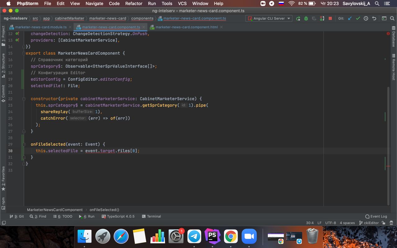Click lock icon to toggle read-only status
The image size is (397, 248).
[384, 223]
